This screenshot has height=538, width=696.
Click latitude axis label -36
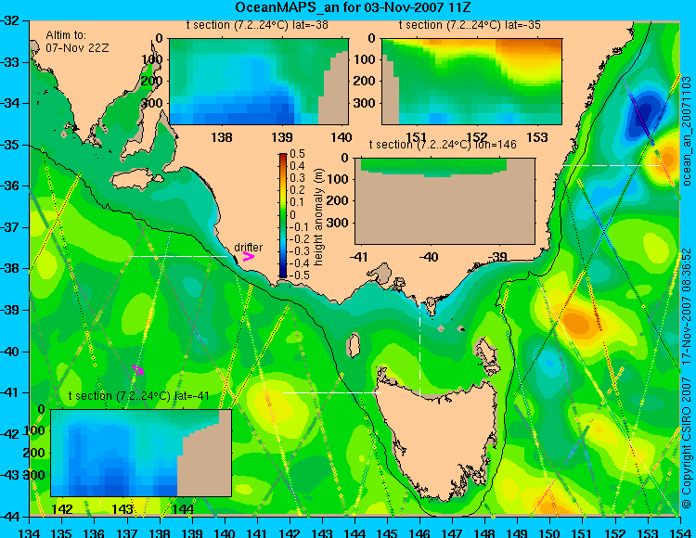click(9, 186)
